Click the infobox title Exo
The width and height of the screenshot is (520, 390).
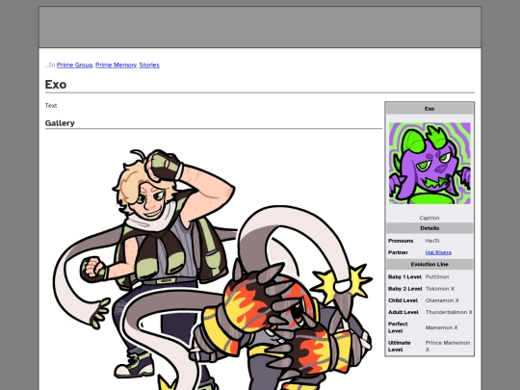(429, 109)
